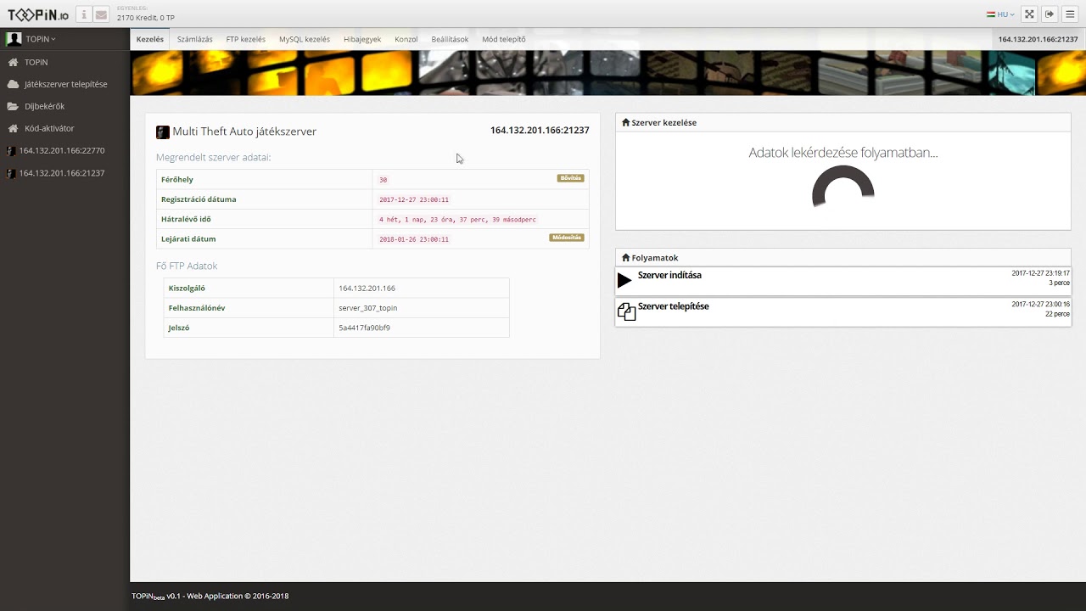This screenshot has width=1086, height=611.
Task: Click registration date 2017-12-27 23:00:11
Action: point(414,199)
